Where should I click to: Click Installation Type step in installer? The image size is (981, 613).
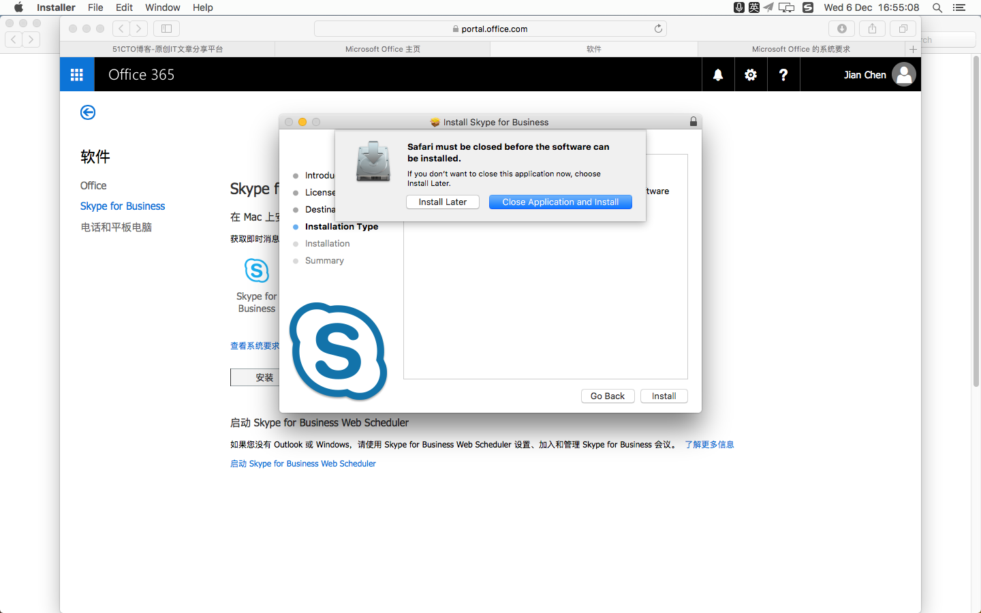[341, 226]
